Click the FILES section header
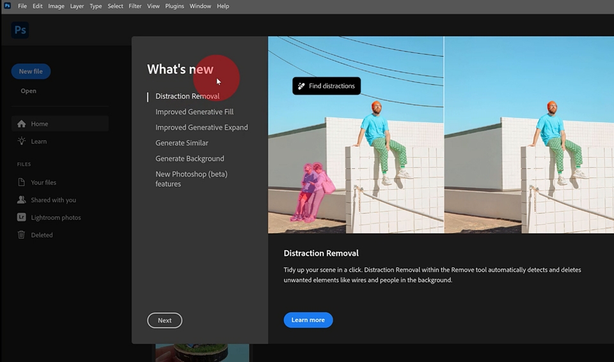 click(24, 164)
